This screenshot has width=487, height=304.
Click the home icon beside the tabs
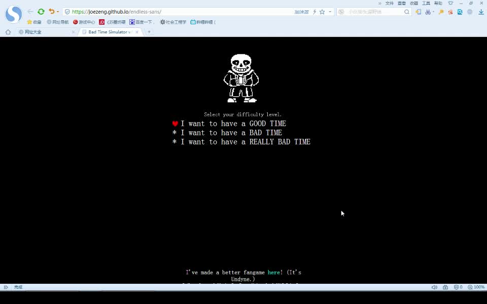click(8, 32)
